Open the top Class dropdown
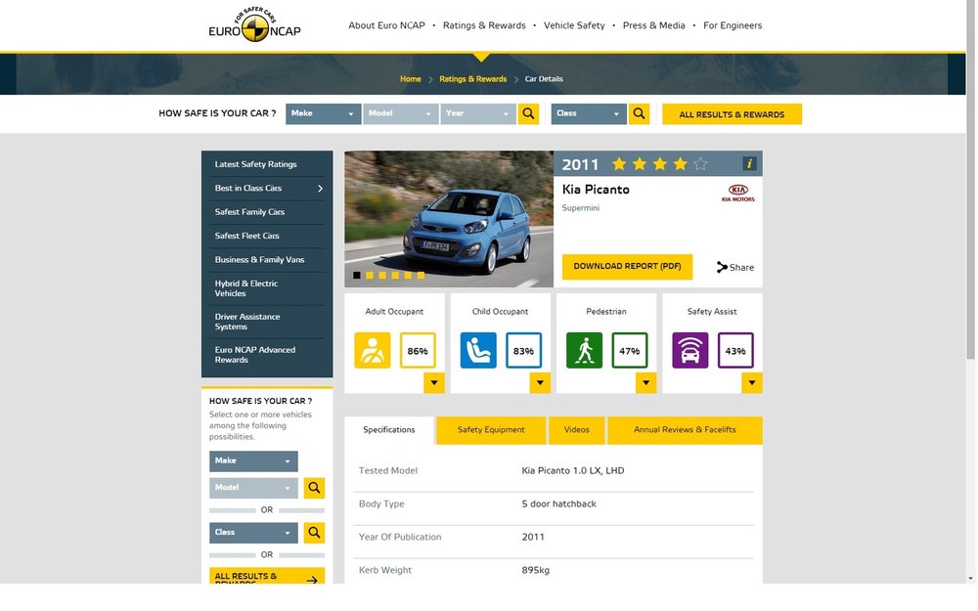The width and height of the screenshot is (978, 611). tap(589, 113)
